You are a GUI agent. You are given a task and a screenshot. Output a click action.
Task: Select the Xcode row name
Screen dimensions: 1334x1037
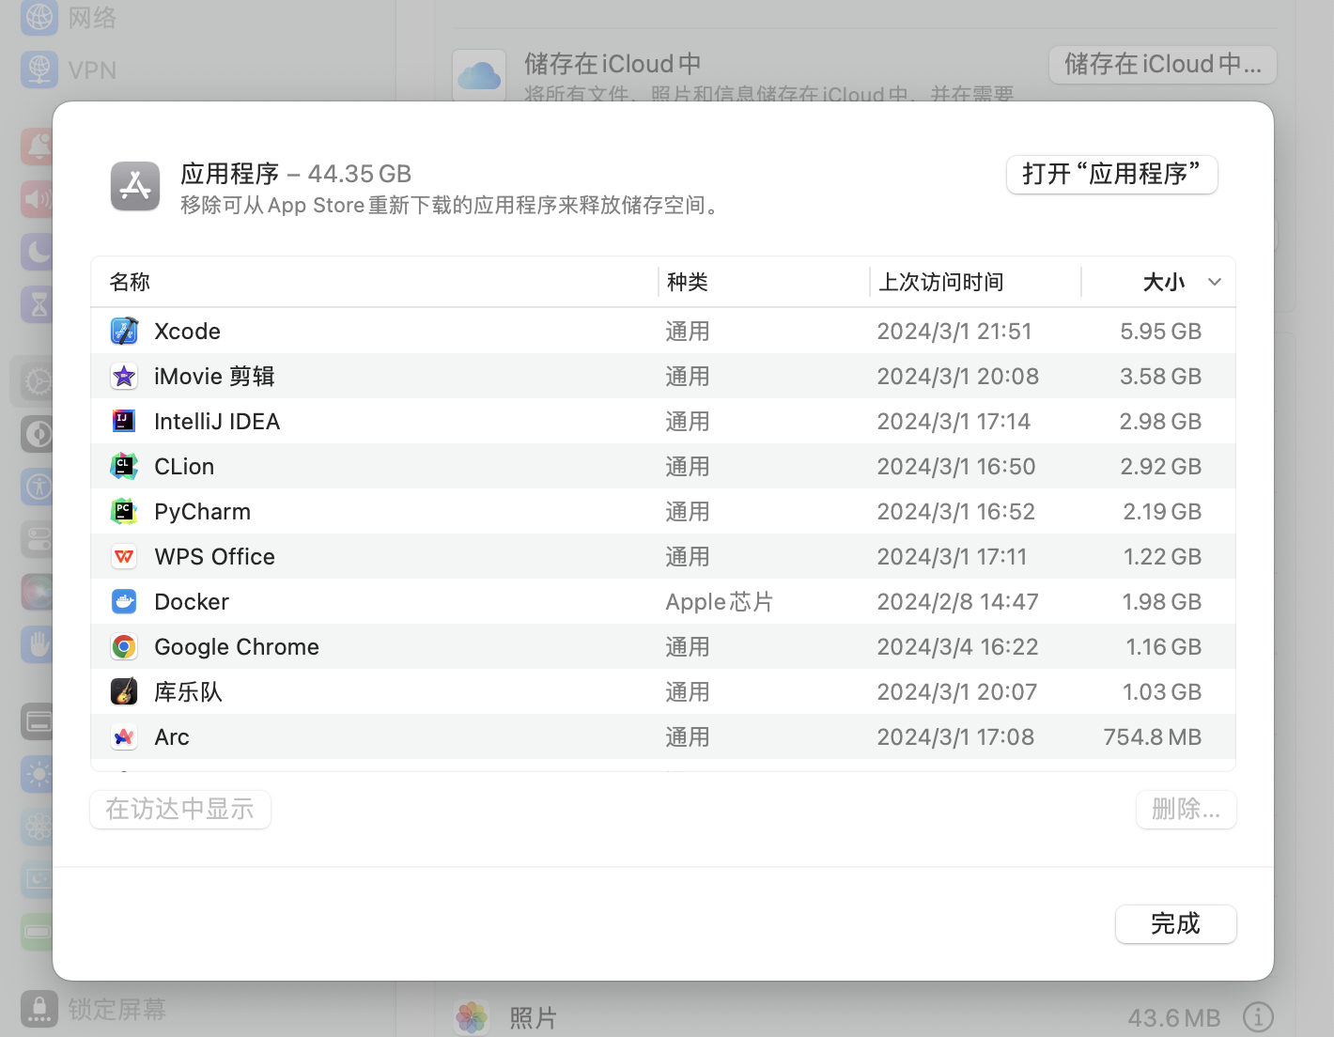(x=187, y=332)
